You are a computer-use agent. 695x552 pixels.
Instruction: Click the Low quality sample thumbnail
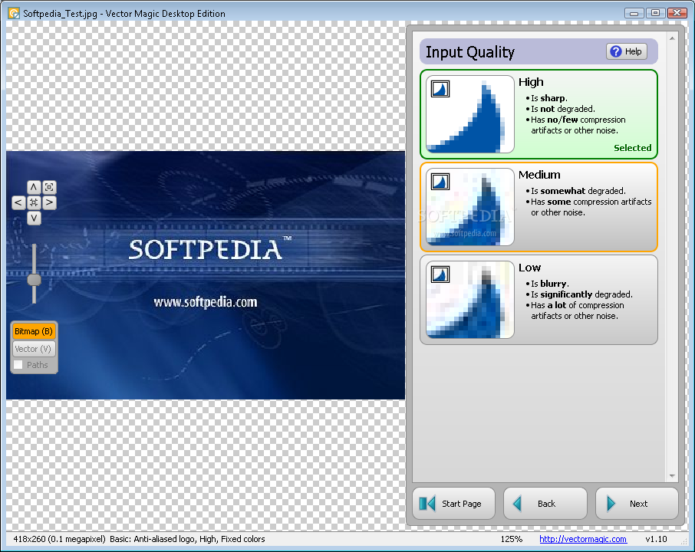coord(469,300)
